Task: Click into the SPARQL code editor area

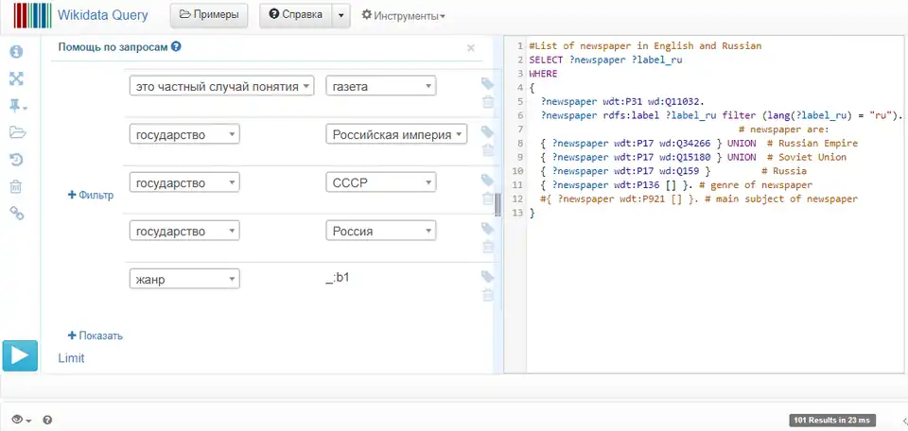Action: (x=709, y=284)
